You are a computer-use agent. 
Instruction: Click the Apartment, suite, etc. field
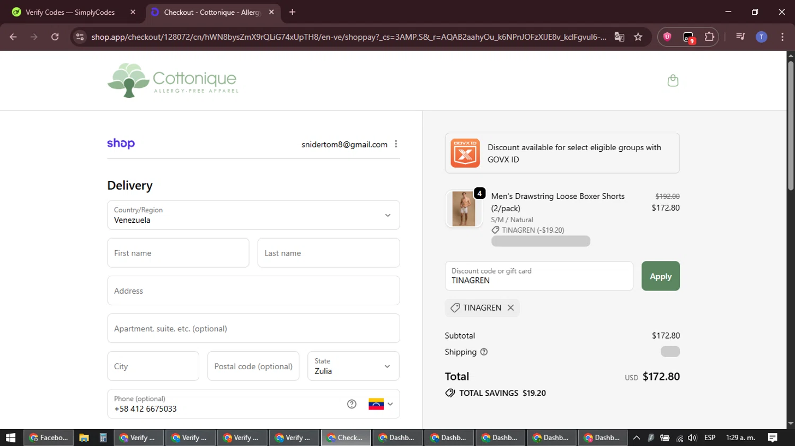point(253,329)
